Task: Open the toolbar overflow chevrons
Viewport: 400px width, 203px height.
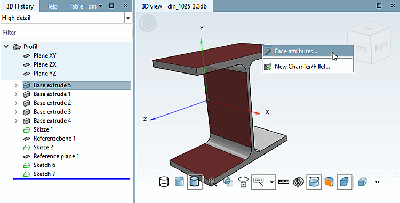Action: coord(377,182)
